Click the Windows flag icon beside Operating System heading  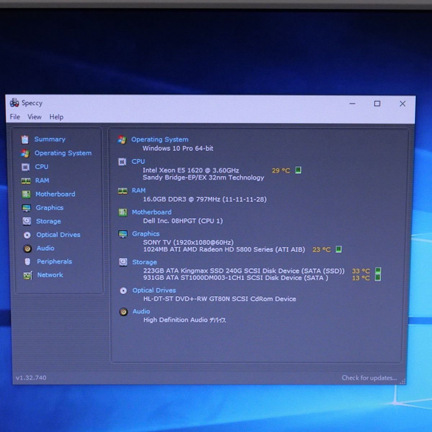point(122,140)
